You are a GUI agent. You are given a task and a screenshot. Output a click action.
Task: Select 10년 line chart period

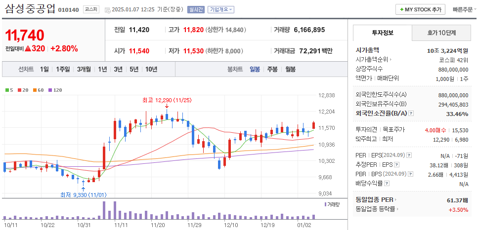[151, 70]
